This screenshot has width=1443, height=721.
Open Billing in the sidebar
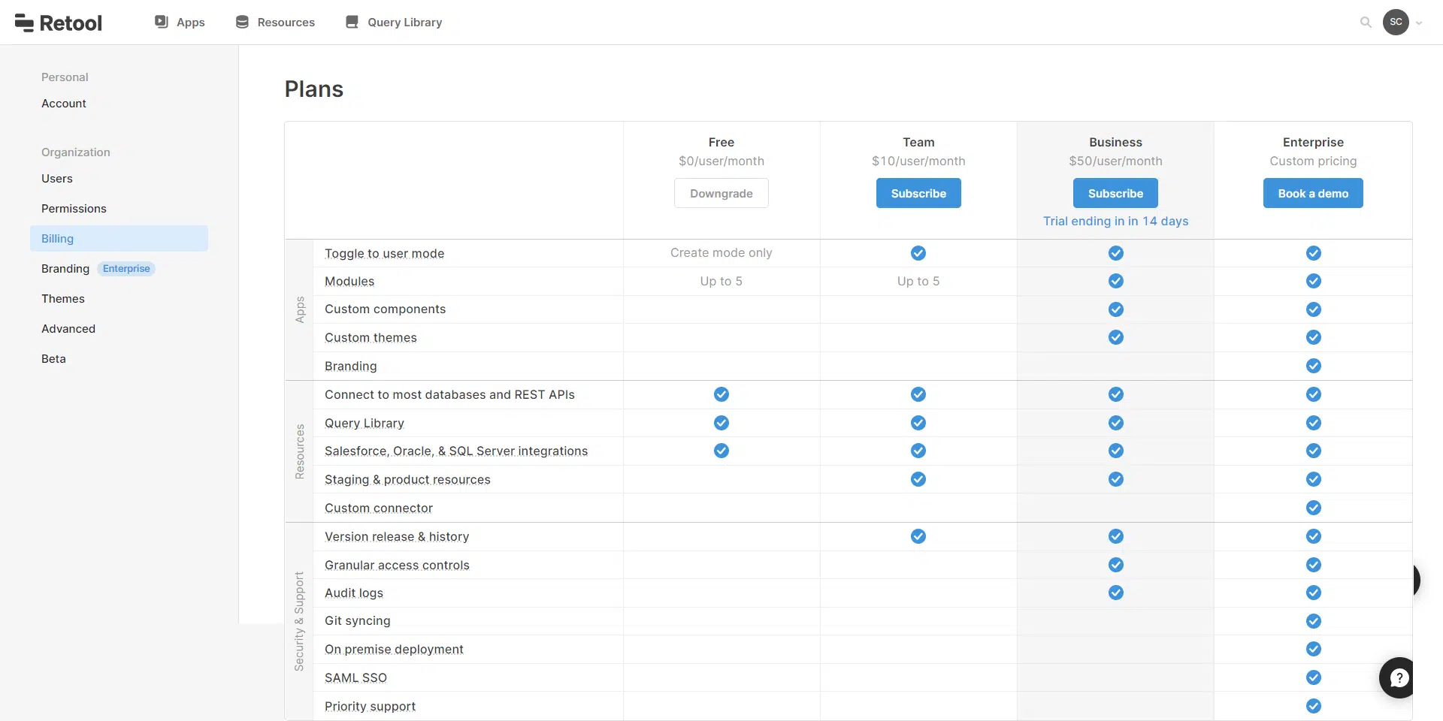point(57,238)
